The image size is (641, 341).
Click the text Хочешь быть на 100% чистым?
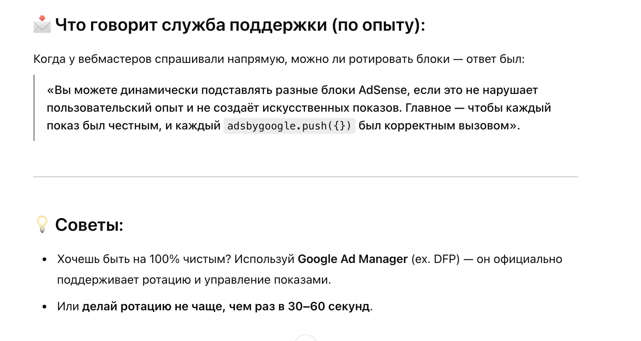[x=144, y=259]
